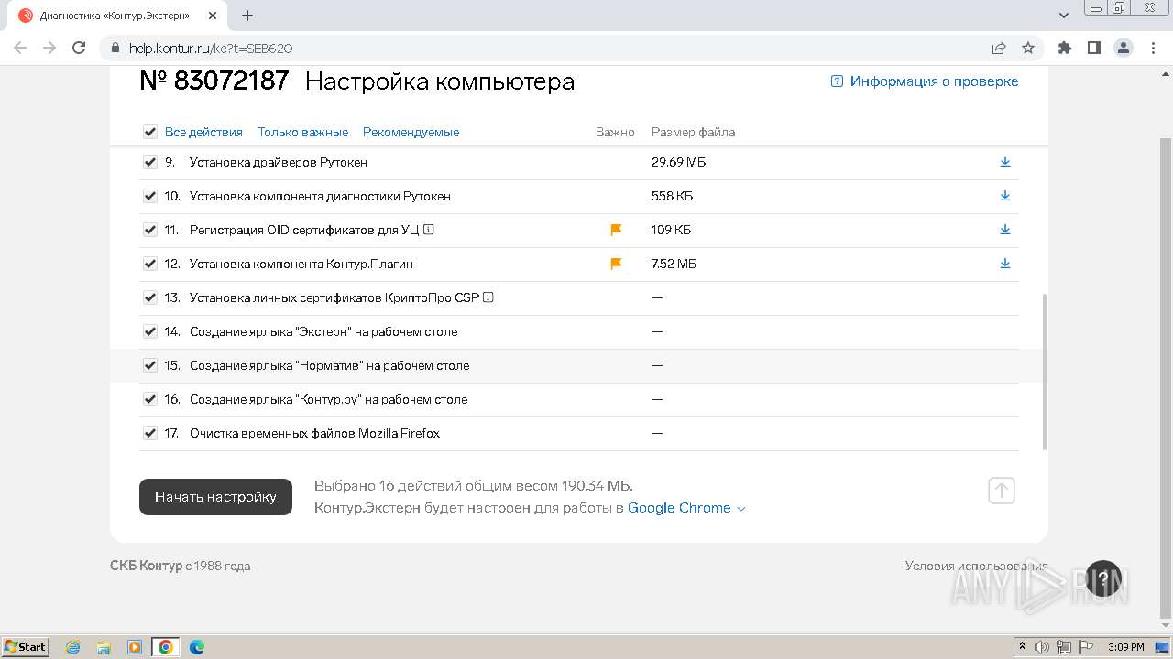Image resolution: width=1173 pixels, height=659 pixels.
Task: Go back with the browser back arrow
Action: [20, 48]
